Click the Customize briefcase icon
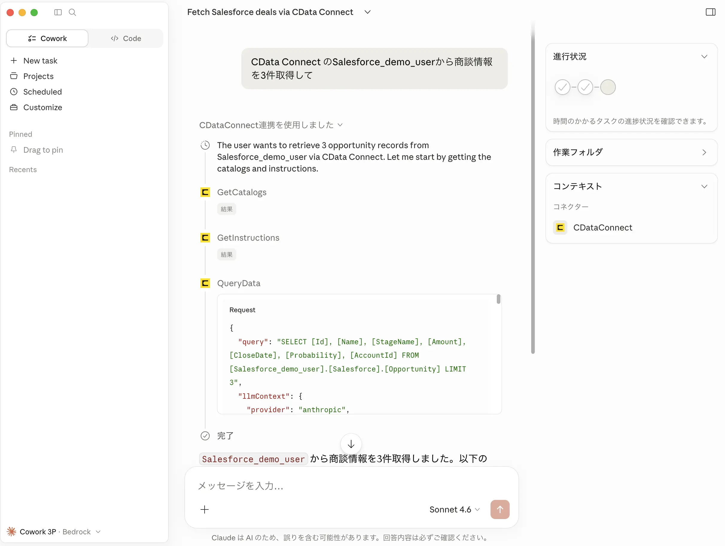The image size is (725, 546). (14, 107)
